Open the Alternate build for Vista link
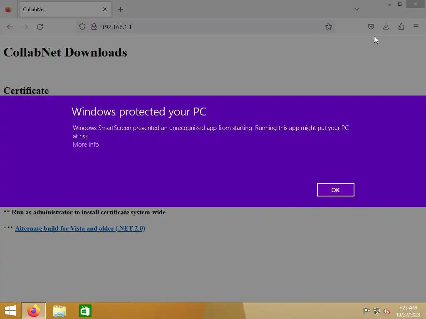The width and height of the screenshot is (426, 319). tap(80, 228)
